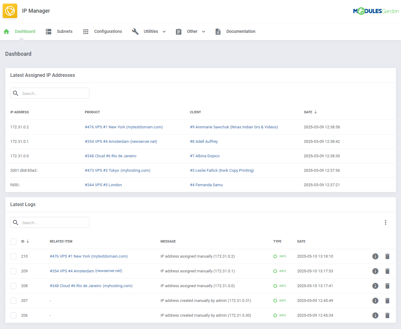Screen dimensions: 401x329
Task: Click the Search field under Latest Assigned IP Addresses
Action: click(50, 93)
